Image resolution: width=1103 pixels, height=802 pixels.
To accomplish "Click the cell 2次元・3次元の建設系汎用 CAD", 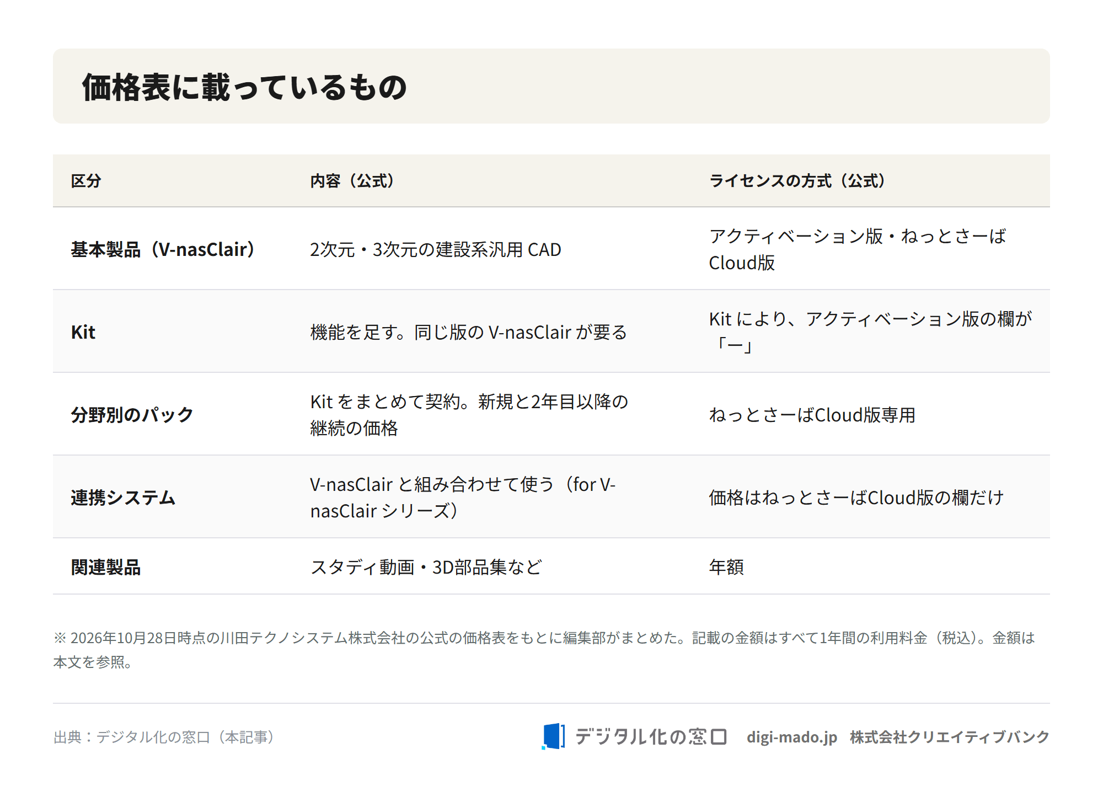I will pos(436,249).
